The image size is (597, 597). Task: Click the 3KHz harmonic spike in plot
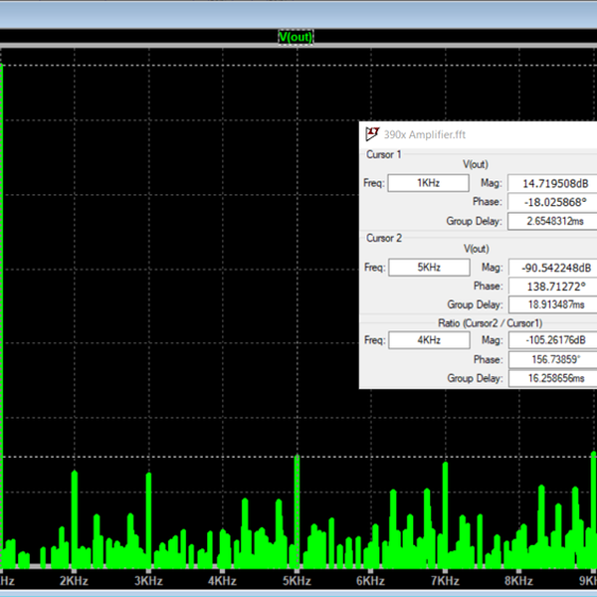coord(148,512)
